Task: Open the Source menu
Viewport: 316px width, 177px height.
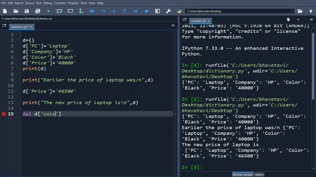Action: click(x=30, y=3)
